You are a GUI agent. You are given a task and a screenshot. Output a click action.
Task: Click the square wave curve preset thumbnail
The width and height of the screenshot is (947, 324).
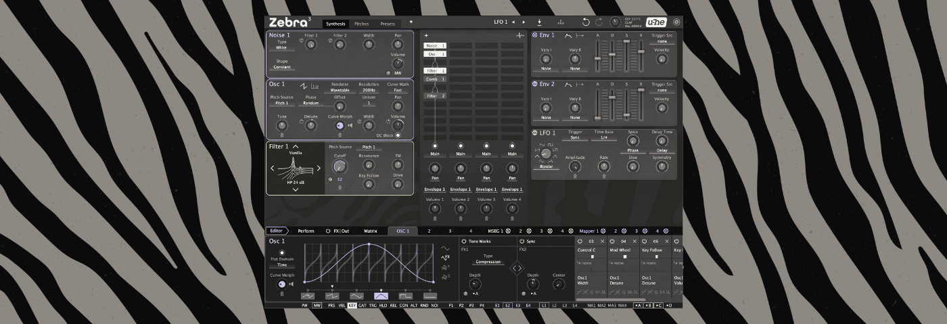pyautogui.click(x=405, y=296)
